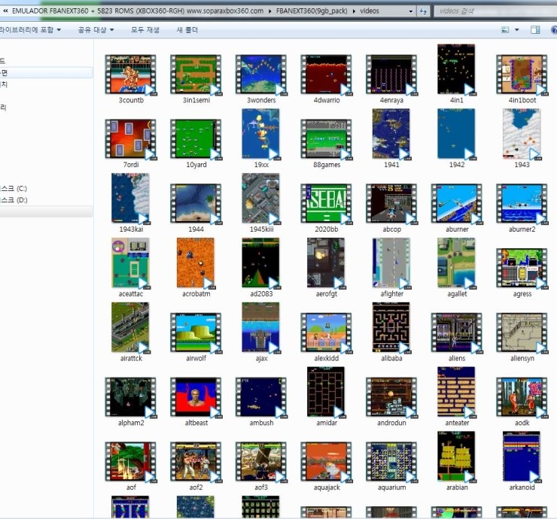Select the aliens video thumbnail
Image resolution: width=557 pixels, height=519 pixels.
[x=456, y=333]
